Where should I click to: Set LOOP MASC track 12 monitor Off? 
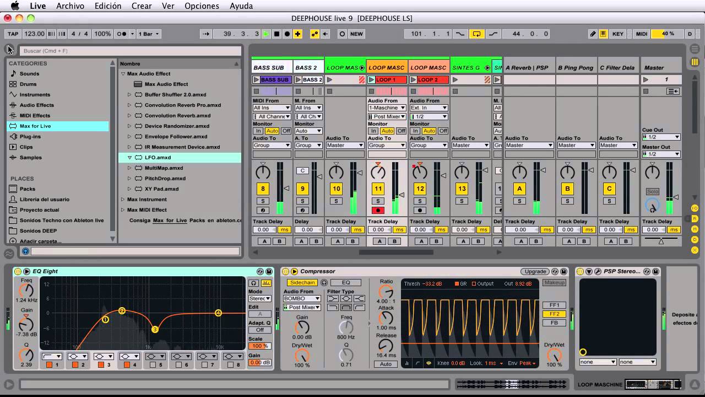coord(442,131)
